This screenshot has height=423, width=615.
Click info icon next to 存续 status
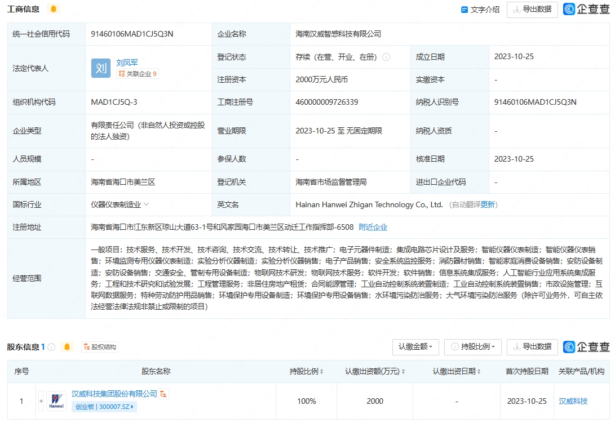(x=386, y=57)
